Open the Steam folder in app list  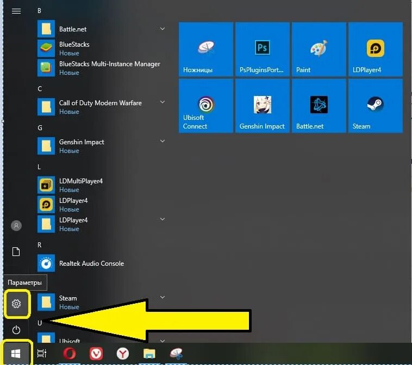point(101,302)
